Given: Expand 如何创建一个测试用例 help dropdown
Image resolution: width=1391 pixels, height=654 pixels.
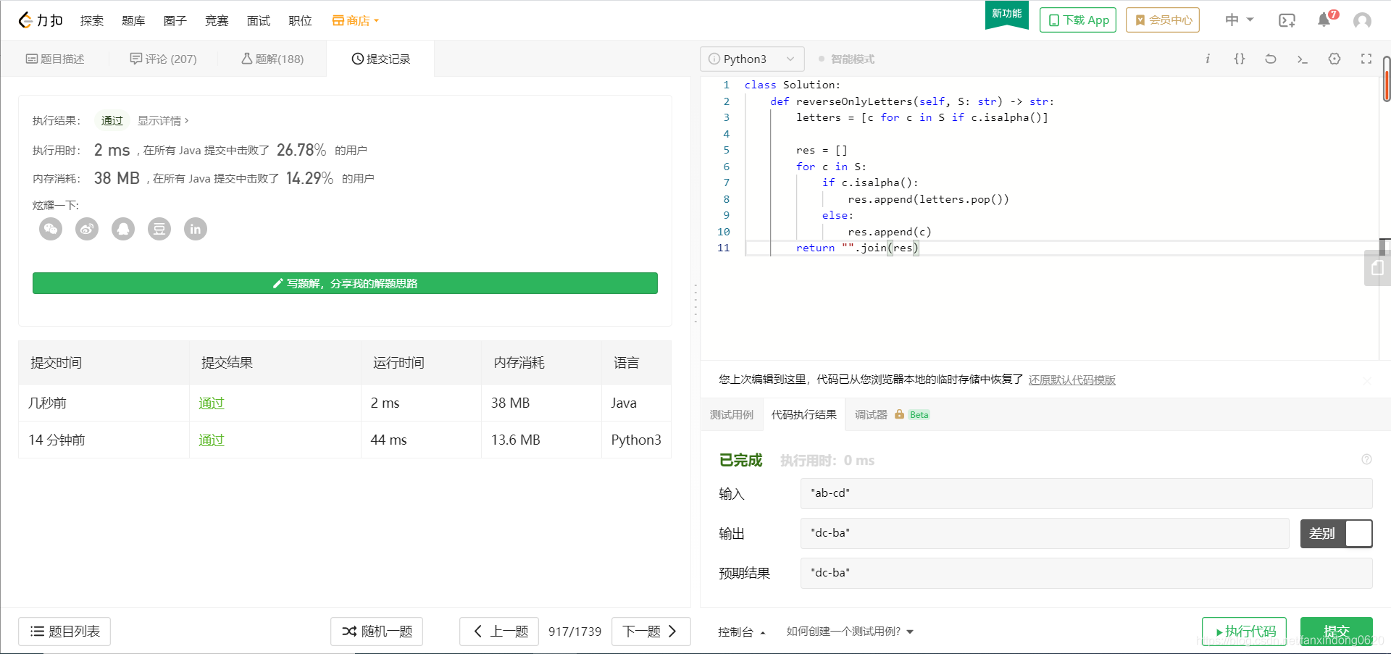Looking at the screenshot, I should (850, 632).
